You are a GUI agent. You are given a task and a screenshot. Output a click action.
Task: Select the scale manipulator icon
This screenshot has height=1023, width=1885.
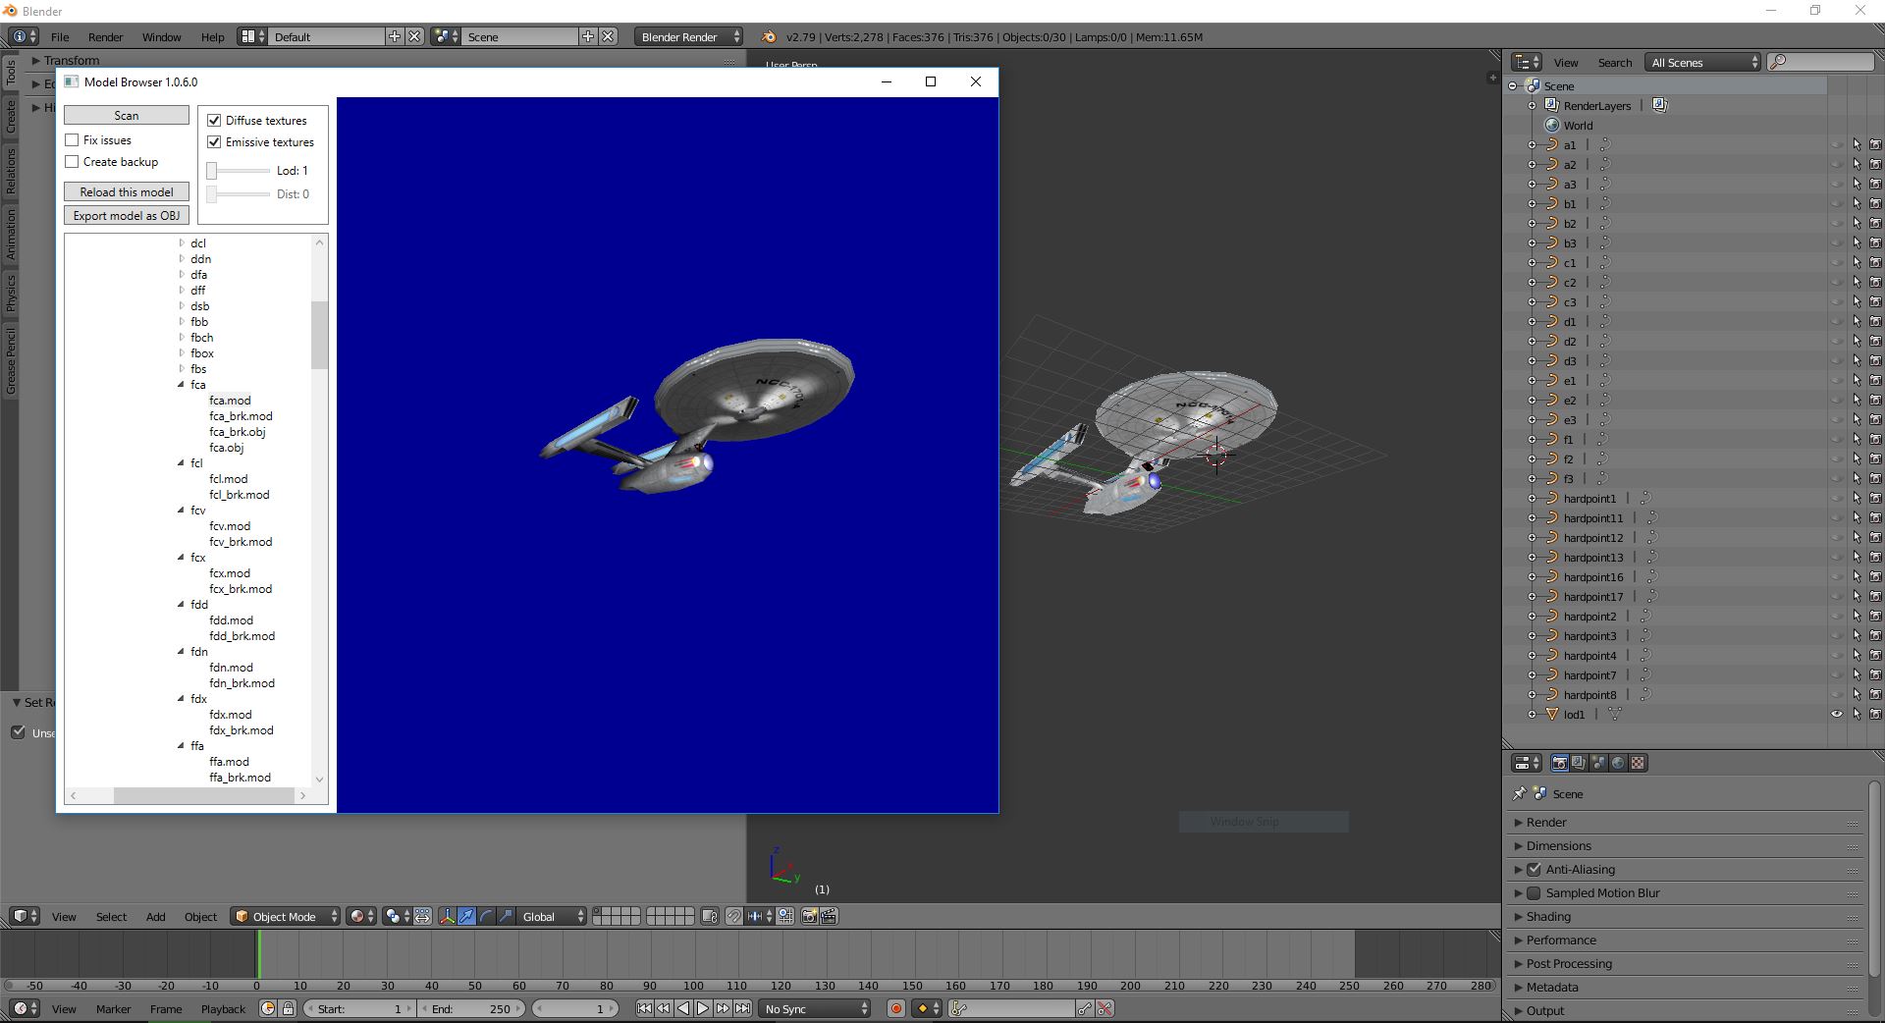507,916
